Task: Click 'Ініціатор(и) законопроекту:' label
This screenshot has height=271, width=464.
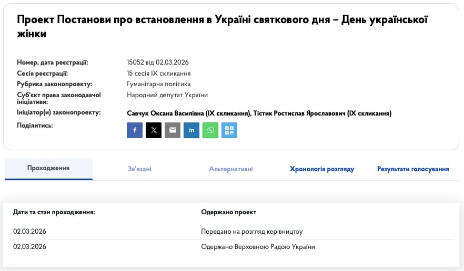Action: tap(59, 112)
